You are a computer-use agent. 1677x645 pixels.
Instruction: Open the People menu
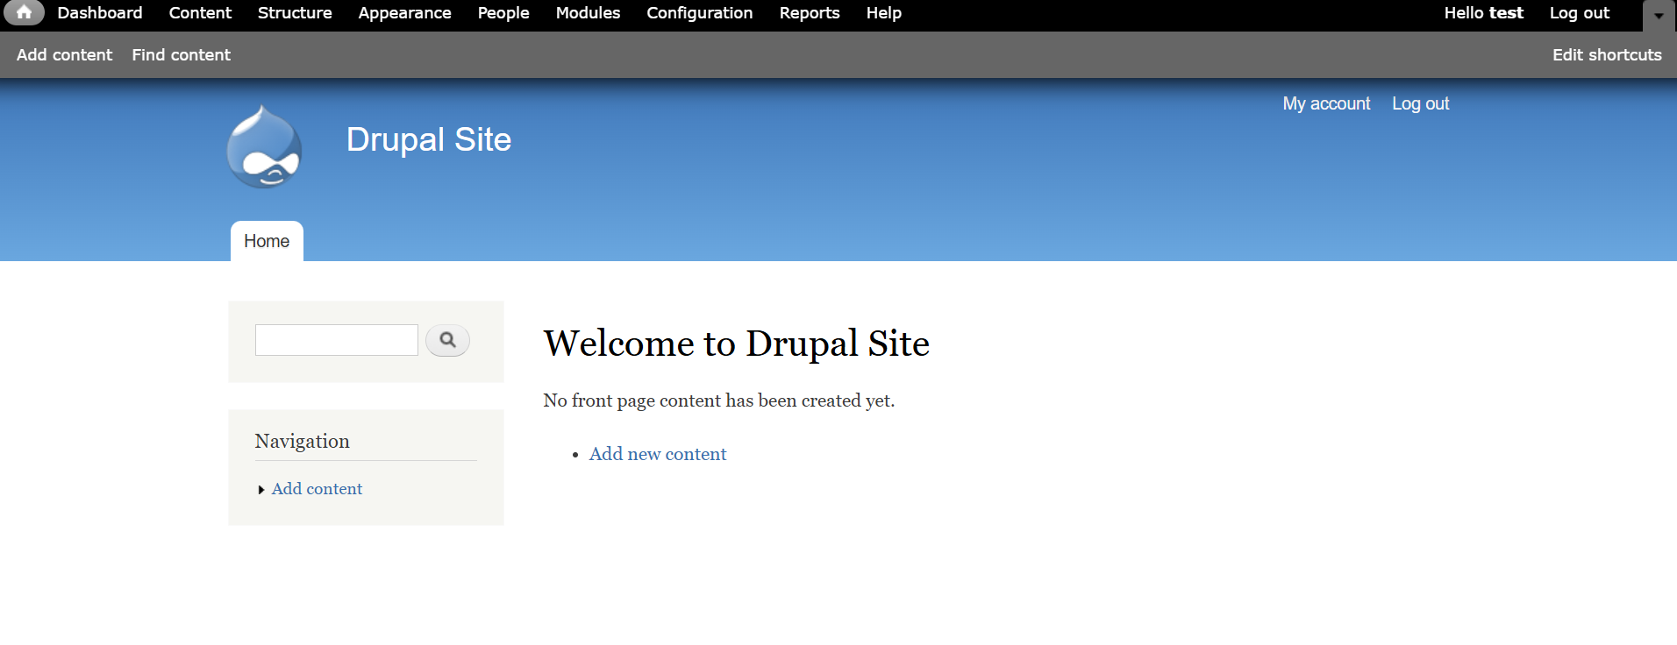tap(503, 13)
